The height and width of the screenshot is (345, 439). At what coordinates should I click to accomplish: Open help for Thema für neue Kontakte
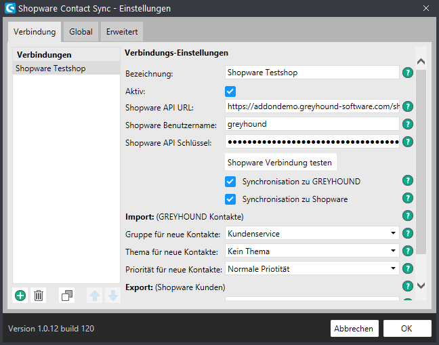pyautogui.click(x=408, y=251)
